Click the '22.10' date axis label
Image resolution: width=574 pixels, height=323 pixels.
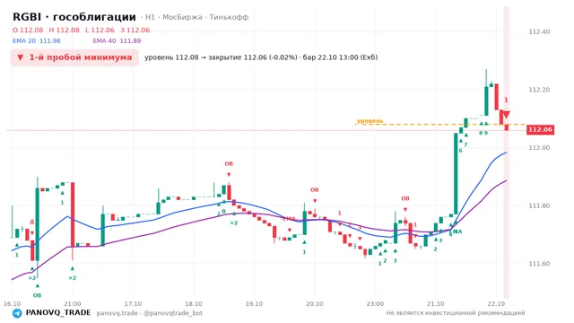496,304
